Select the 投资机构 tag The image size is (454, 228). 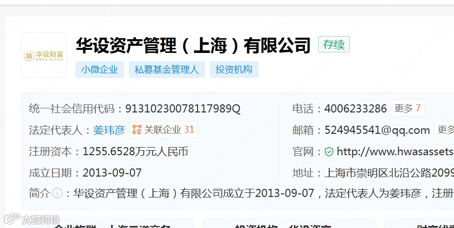click(234, 69)
